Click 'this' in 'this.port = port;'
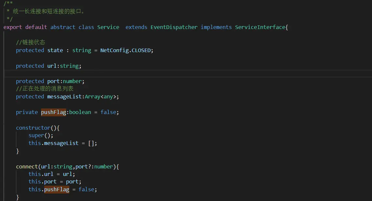 [x=34, y=182]
